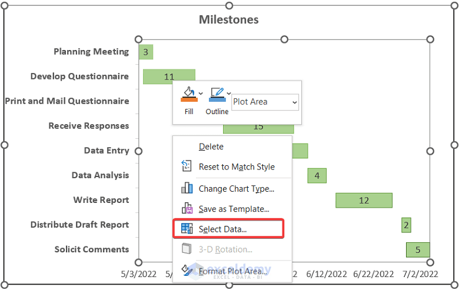Expand the Outline color dropdown arrow
Screen dimensions: 459x290
point(228,94)
